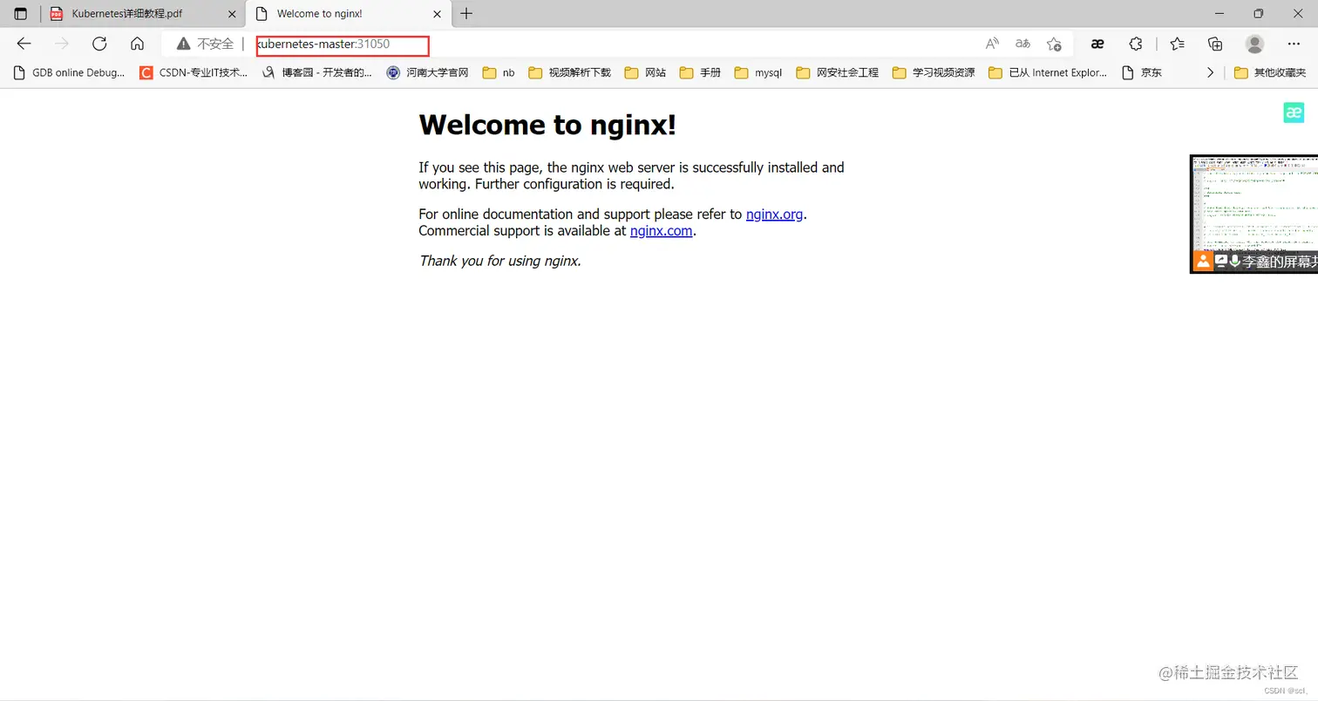The width and height of the screenshot is (1318, 701).
Task: Click the 不安全 security warning indicator
Action: 205,44
